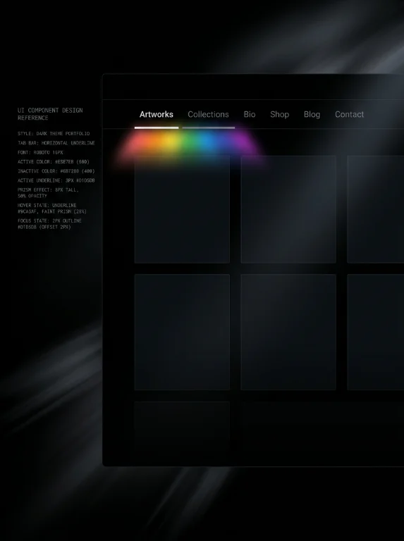Screen dimensions: 404x541
Task: Click the 'HOVER STATE: UNDERLINE' spec line
Action: pos(52,208)
